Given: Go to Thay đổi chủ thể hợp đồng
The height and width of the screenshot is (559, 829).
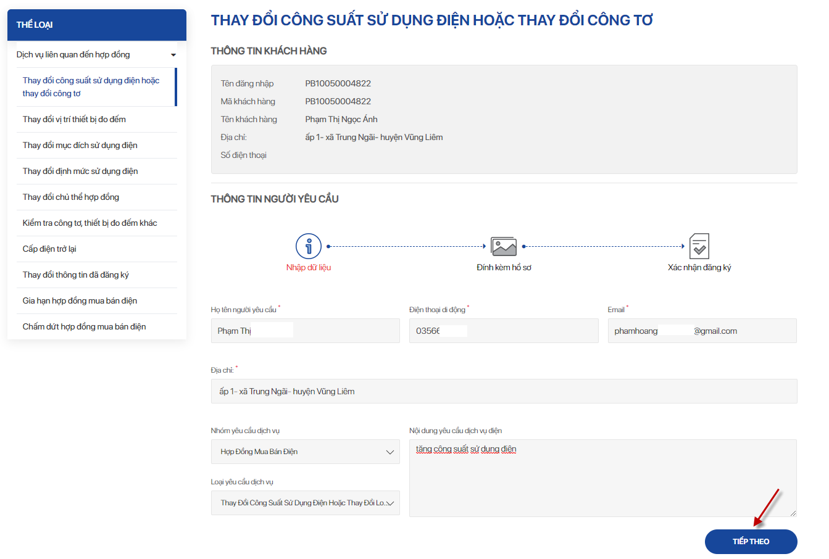Looking at the screenshot, I should click(71, 197).
